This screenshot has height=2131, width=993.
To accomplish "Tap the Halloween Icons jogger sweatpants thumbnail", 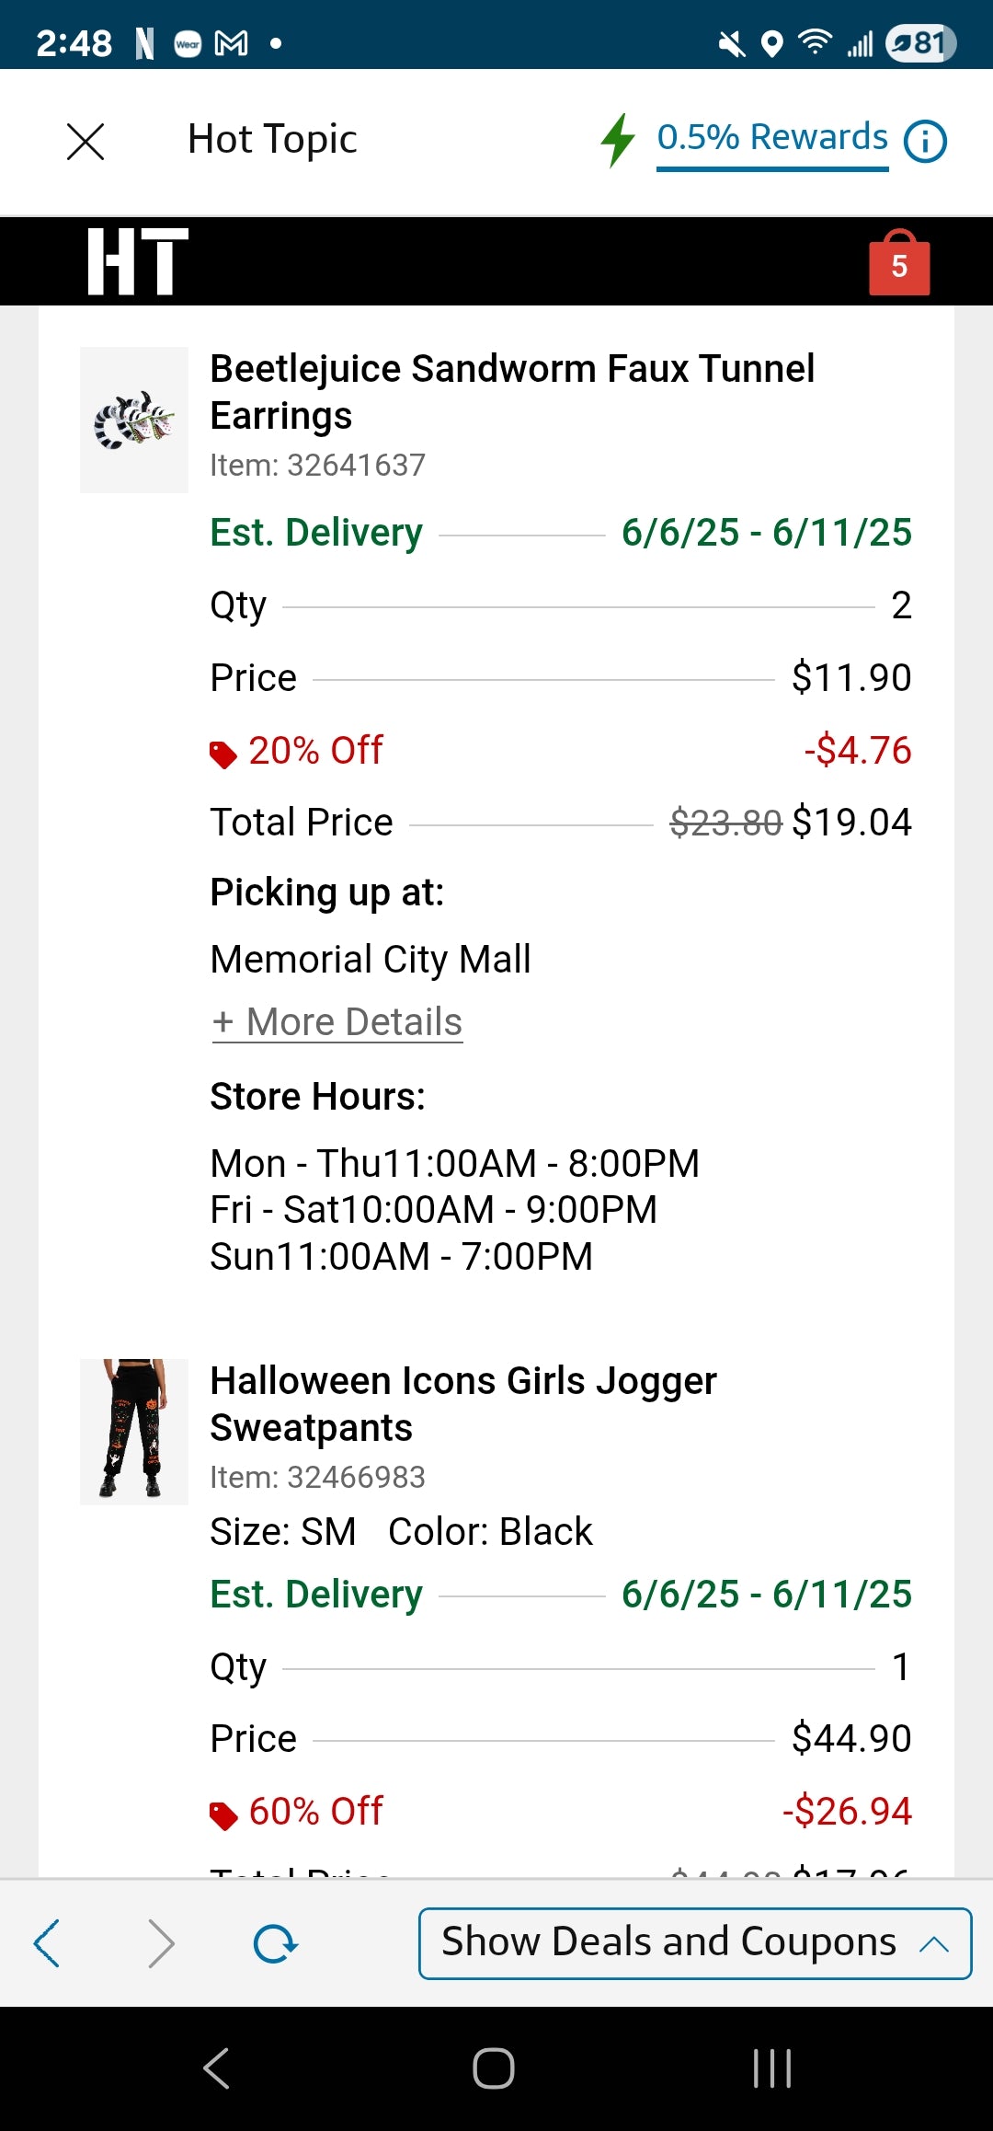I will (134, 1432).
